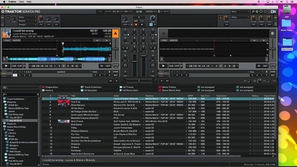Toggle fullscreen icon in Traktor header
The width and height of the screenshot is (297, 167).
[265, 12]
